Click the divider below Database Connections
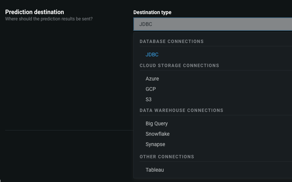This screenshot has height=182, width=292. (215, 46)
